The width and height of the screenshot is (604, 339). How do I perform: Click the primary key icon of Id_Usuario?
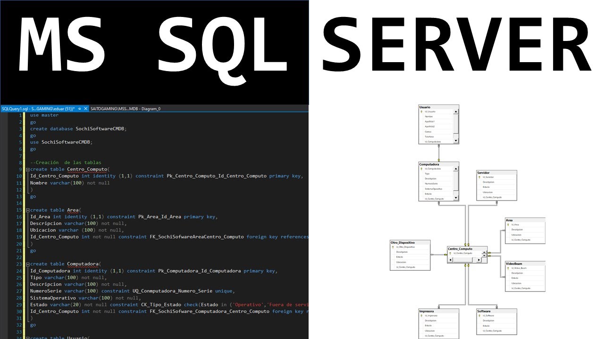[x=421, y=112]
